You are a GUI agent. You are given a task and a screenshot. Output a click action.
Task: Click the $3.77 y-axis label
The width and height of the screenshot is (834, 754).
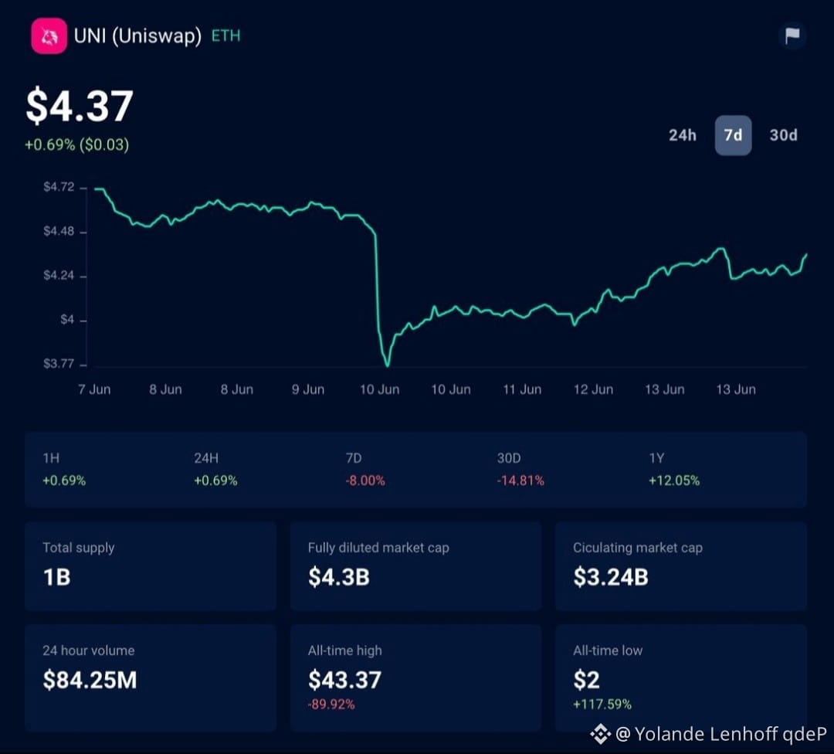pos(59,363)
